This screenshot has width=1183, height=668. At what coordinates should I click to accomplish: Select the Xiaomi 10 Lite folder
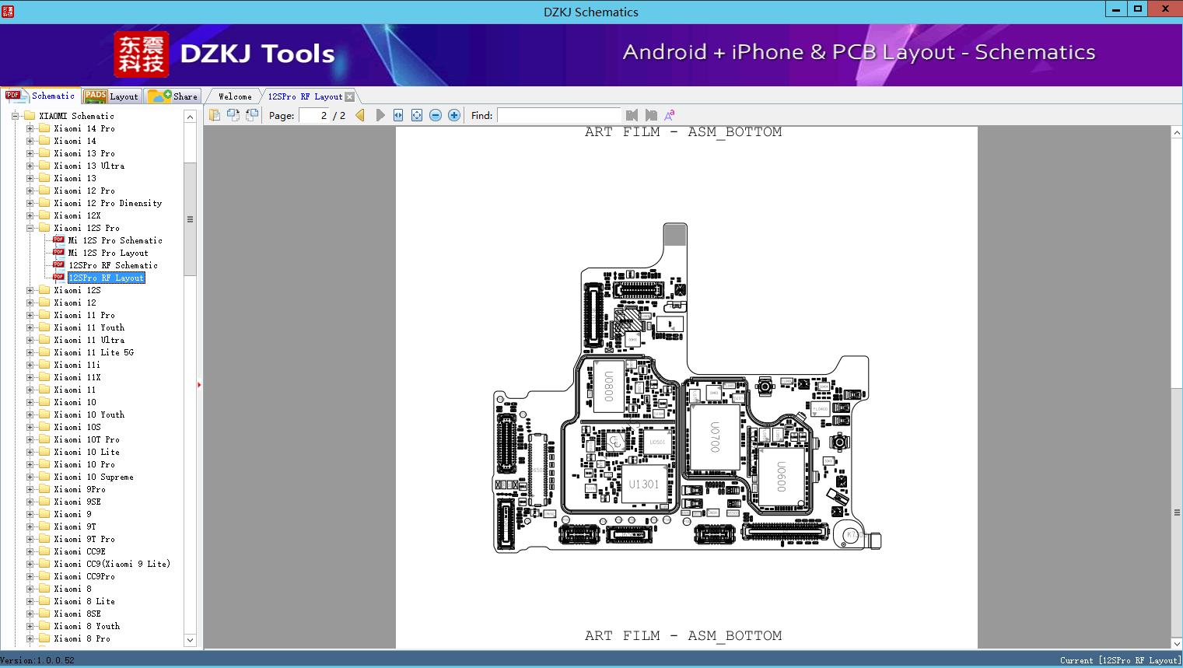(x=86, y=452)
